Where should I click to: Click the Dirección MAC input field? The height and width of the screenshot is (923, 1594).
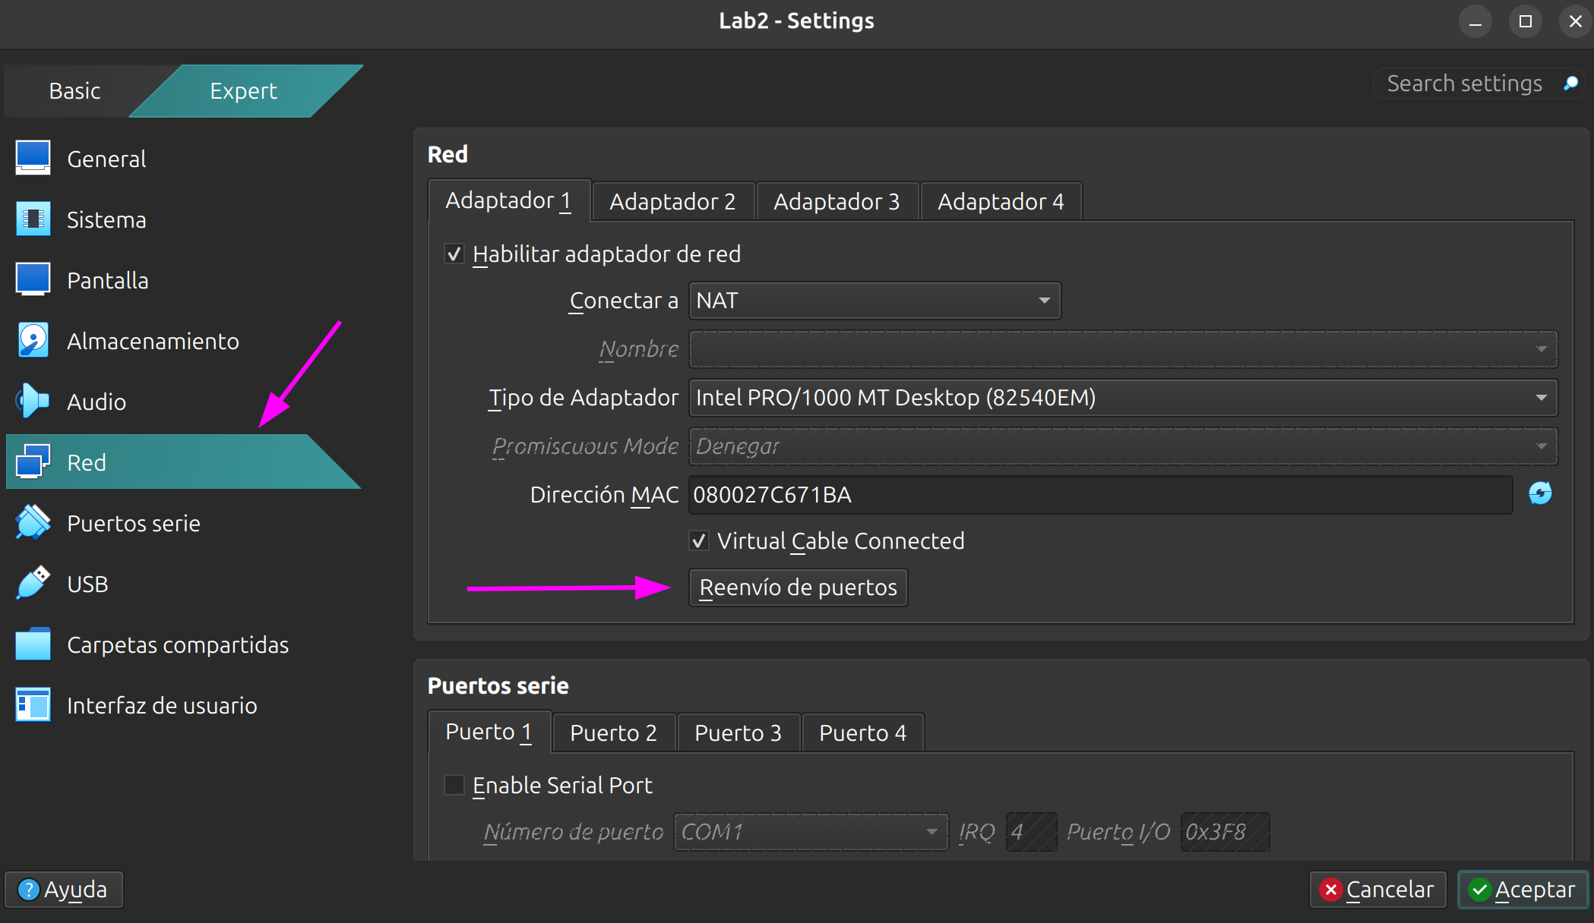pos(1100,495)
